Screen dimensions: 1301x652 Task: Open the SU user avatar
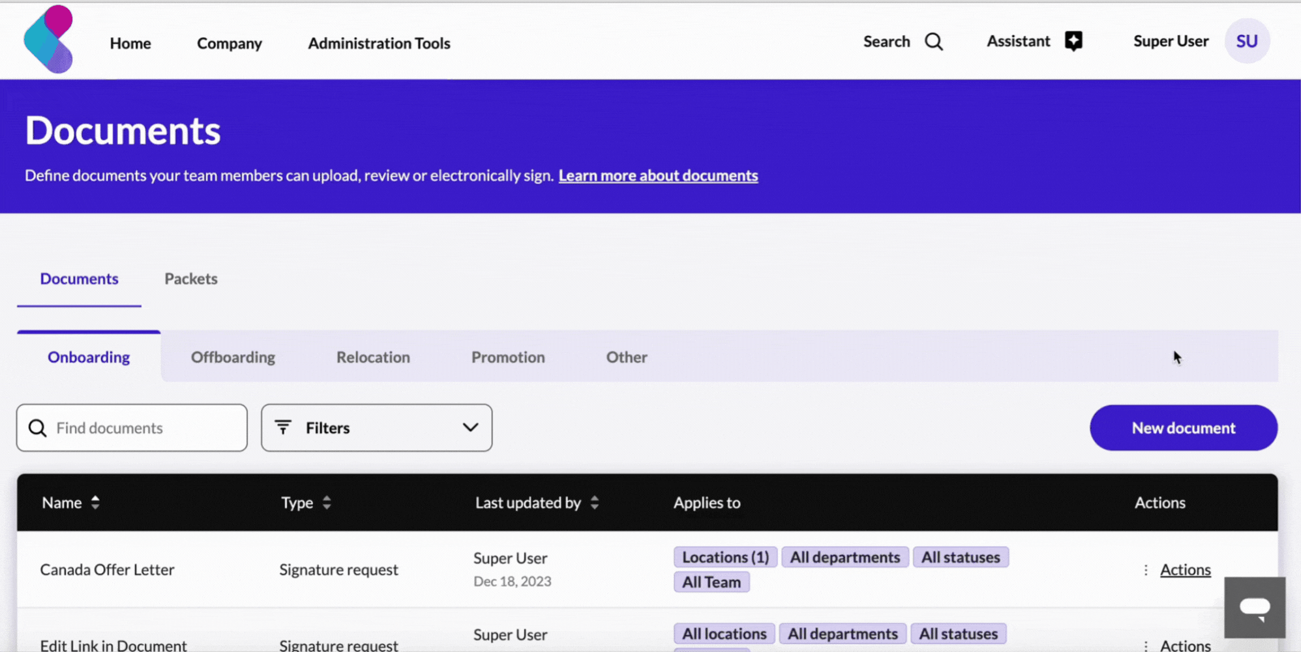coord(1247,41)
